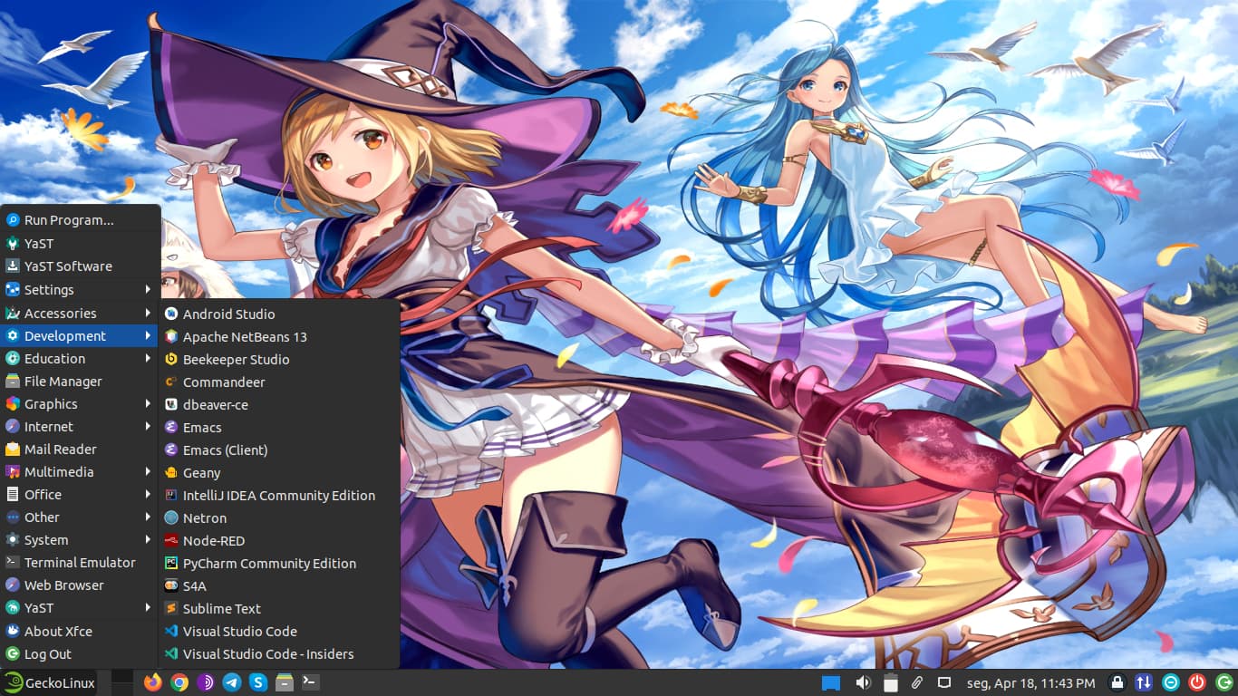Launch IntelliJ IDEA Community Edition
Image resolution: width=1238 pixels, height=696 pixels.
tap(279, 495)
